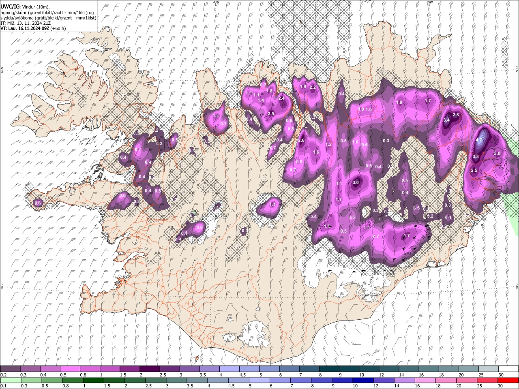Click the 30 label under the bottom legend

pyautogui.click(x=501, y=386)
